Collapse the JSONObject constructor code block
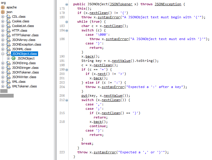212x160 pixels. [67, 4]
